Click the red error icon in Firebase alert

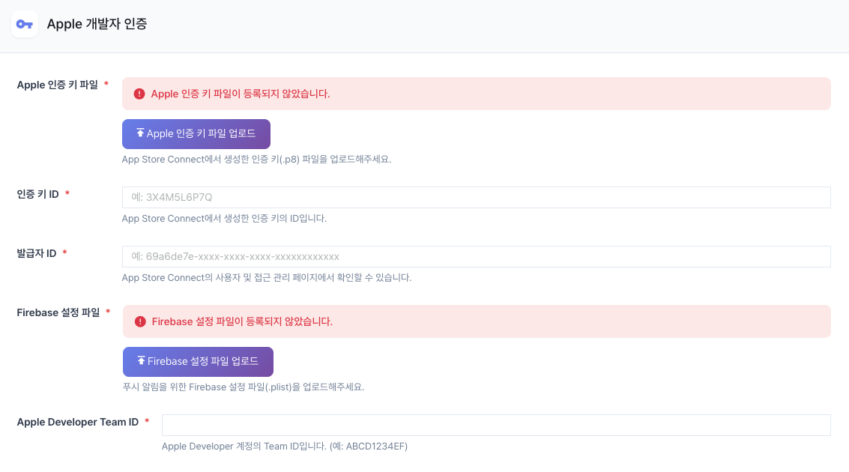coord(140,321)
